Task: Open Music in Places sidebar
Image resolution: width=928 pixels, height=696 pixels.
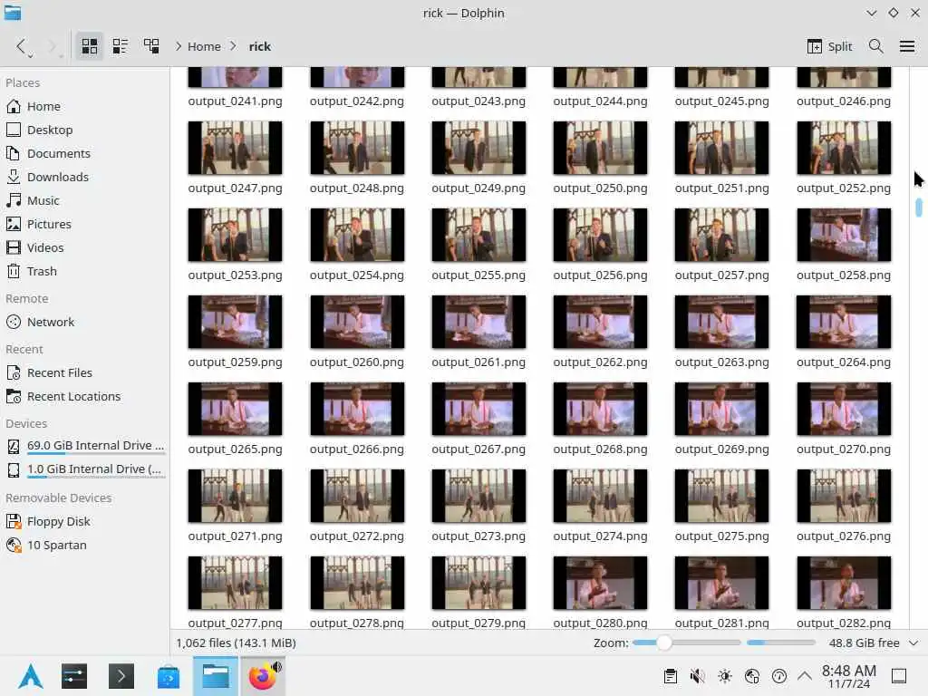Action: (x=84, y=200)
